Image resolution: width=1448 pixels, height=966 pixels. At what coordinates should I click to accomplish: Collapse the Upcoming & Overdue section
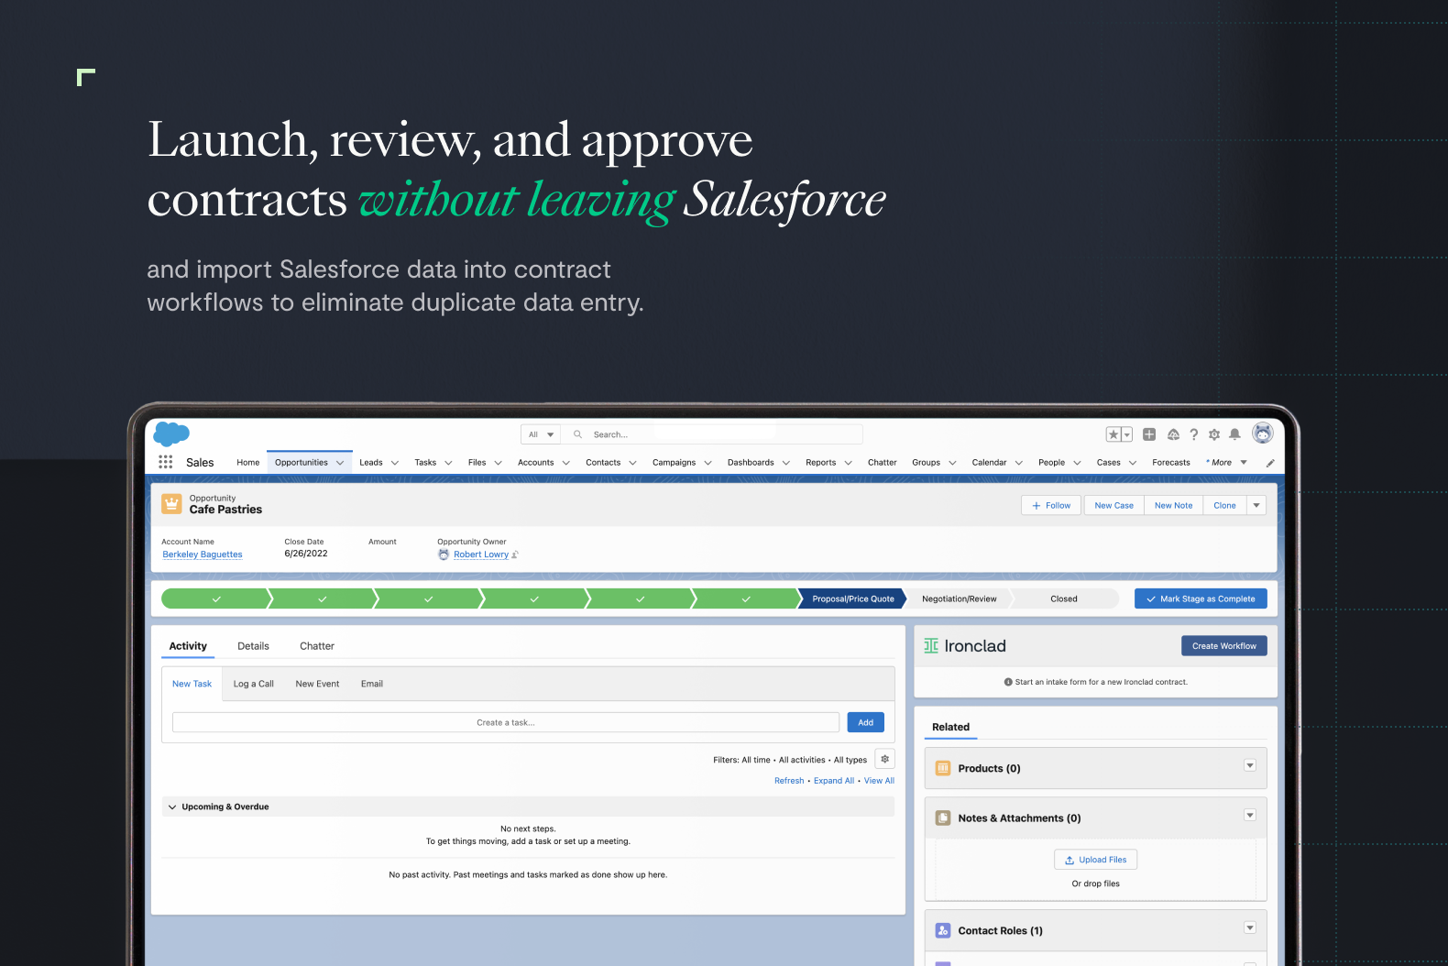point(172,807)
